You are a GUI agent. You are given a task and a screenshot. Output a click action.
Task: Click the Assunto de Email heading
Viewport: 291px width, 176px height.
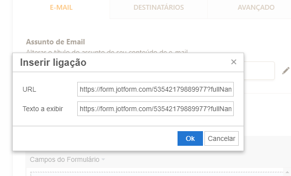click(55, 42)
